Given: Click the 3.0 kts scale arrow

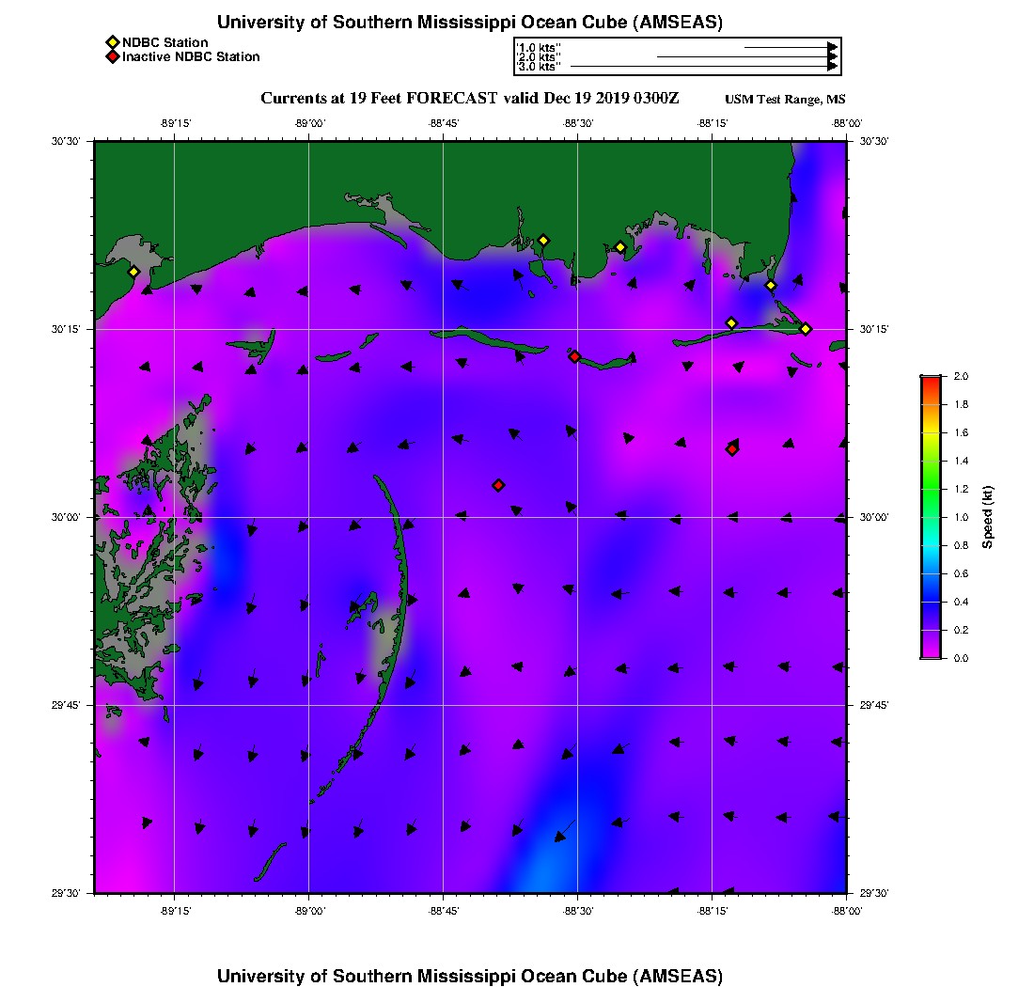Looking at the screenshot, I should pos(703,67).
